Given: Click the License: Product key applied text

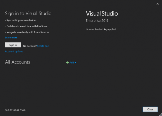Looking at the screenshot, I should tap(101, 29).
